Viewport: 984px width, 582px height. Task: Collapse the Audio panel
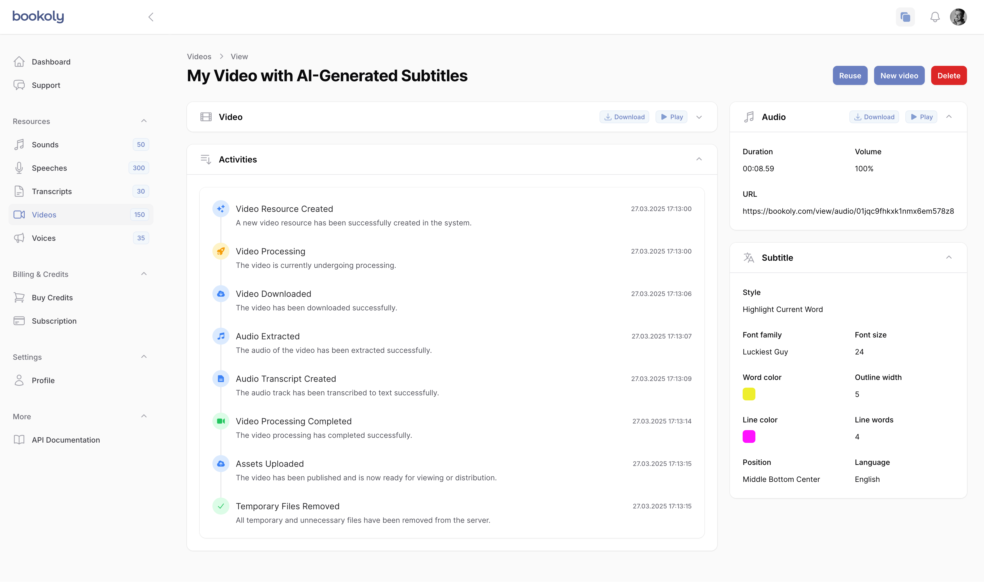click(x=949, y=117)
